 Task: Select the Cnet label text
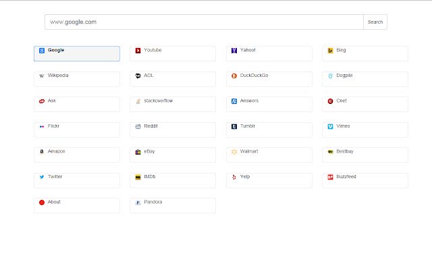342,101
